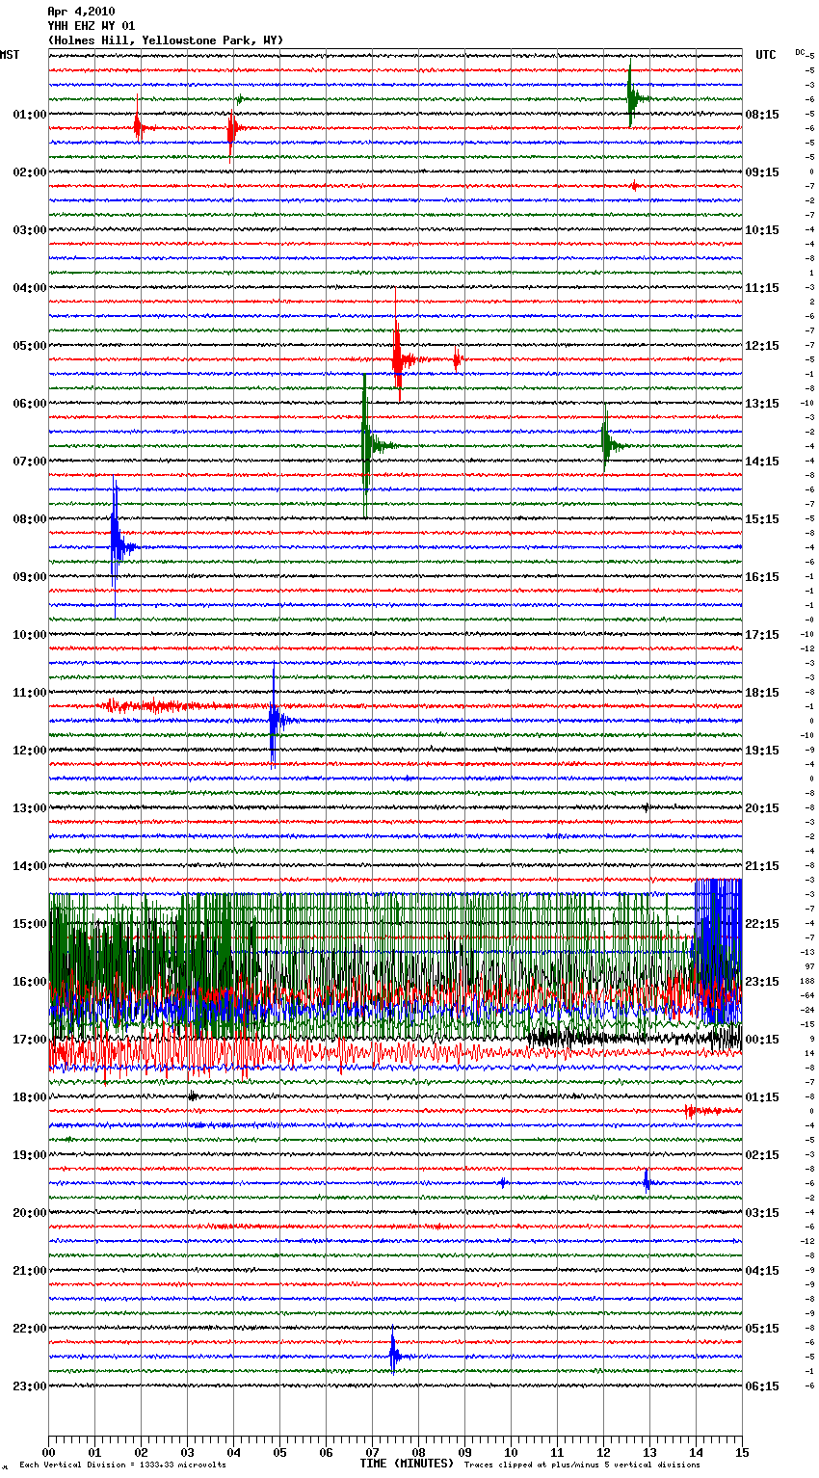Click the "10:00" MST time label
This screenshot has height=1478, width=819.
pos(30,635)
